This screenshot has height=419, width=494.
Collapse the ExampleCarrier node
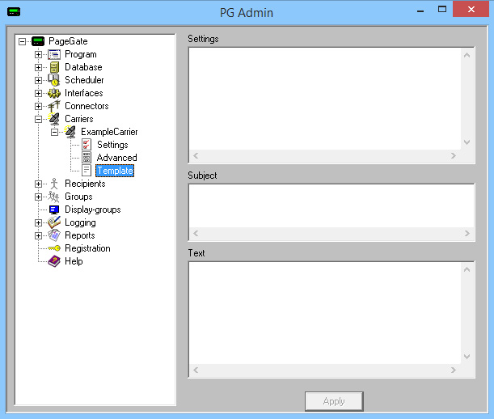54,132
